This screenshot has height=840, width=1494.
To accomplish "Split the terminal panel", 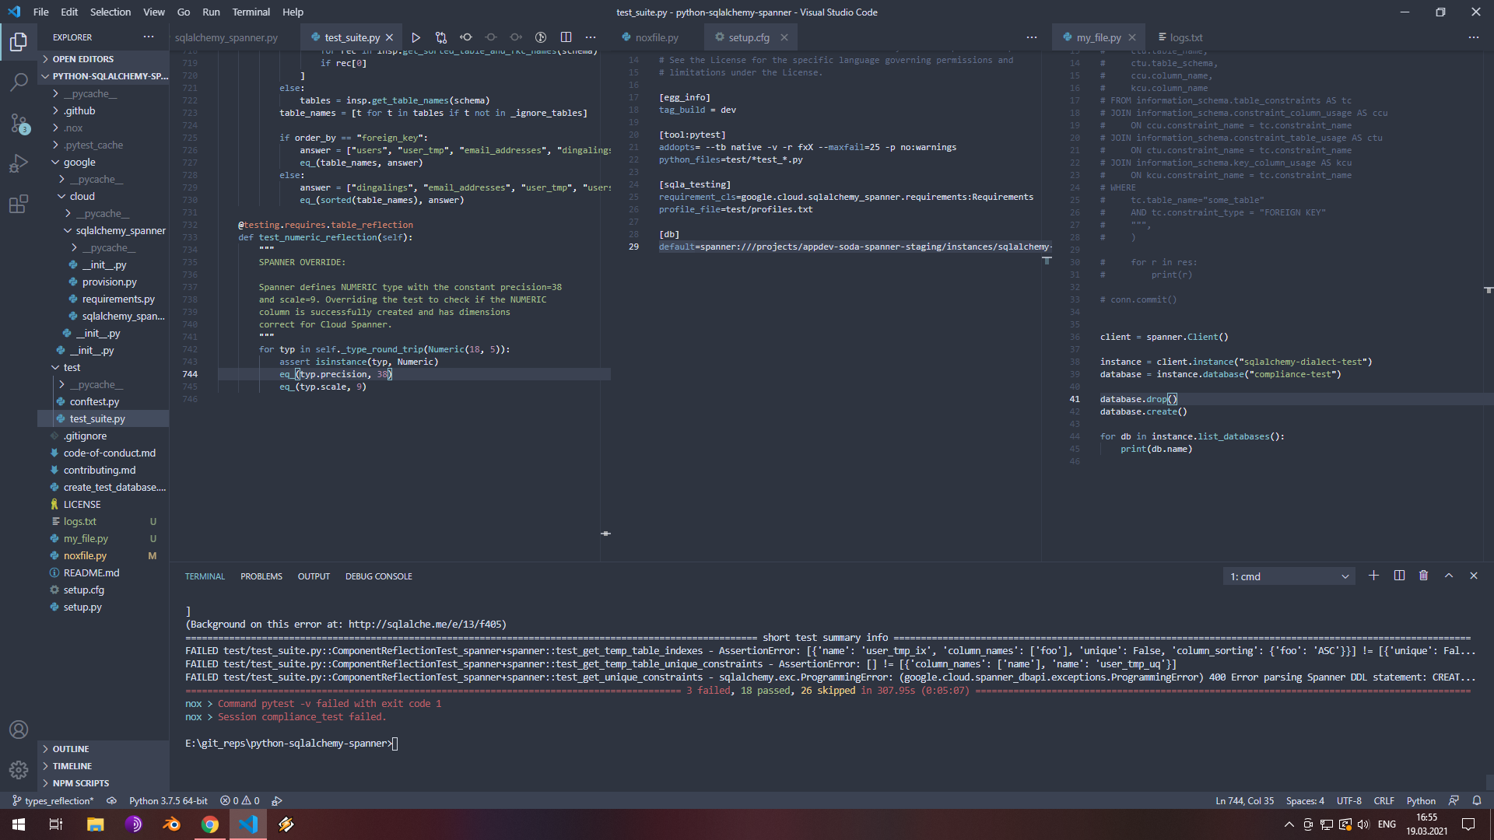I will [x=1399, y=576].
